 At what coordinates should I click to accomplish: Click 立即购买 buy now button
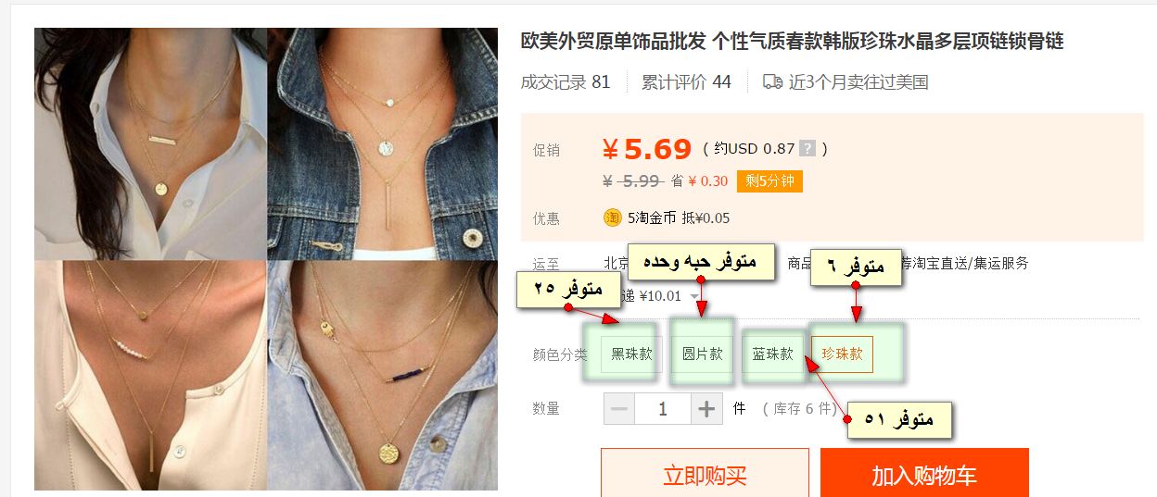705,474
